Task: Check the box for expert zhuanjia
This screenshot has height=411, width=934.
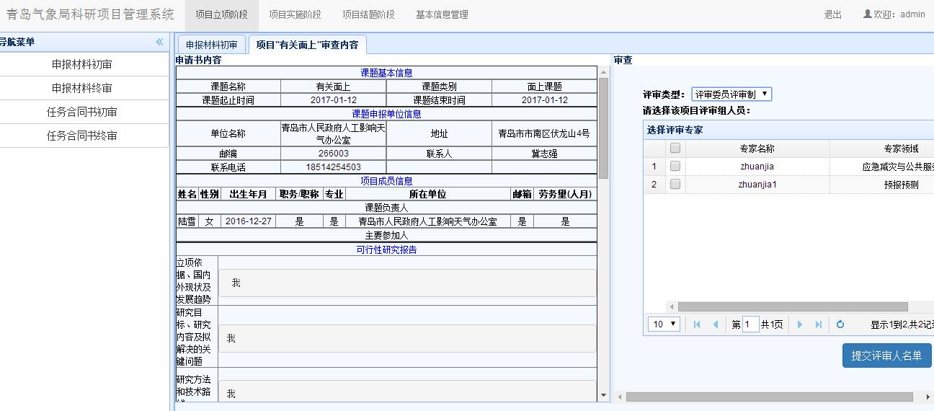Action: click(x=675, y=166)
